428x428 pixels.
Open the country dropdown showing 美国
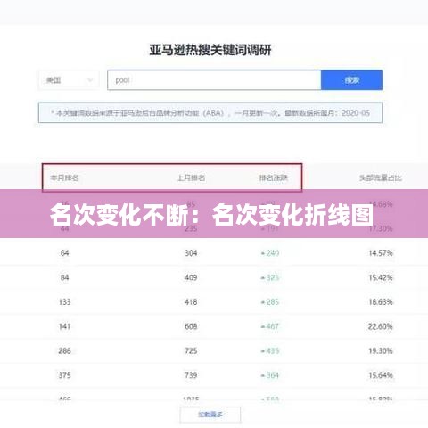tap(69, 80)
